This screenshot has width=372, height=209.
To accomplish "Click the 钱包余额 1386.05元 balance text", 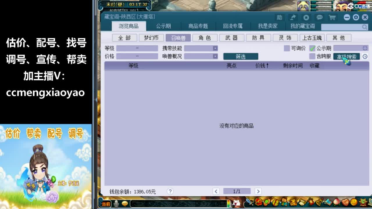I will [133, 192].
